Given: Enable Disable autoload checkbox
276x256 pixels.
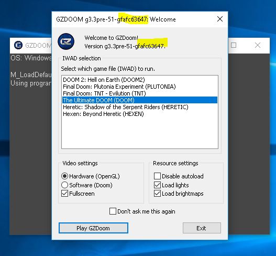Looking at the screenshot, I should [x=157, y=176].
